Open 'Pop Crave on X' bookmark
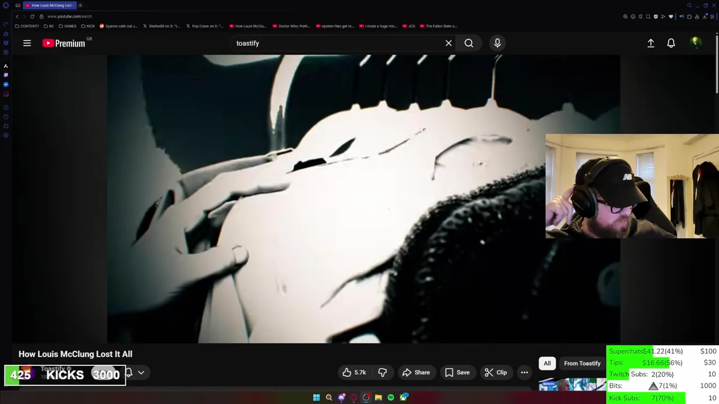 204,26
